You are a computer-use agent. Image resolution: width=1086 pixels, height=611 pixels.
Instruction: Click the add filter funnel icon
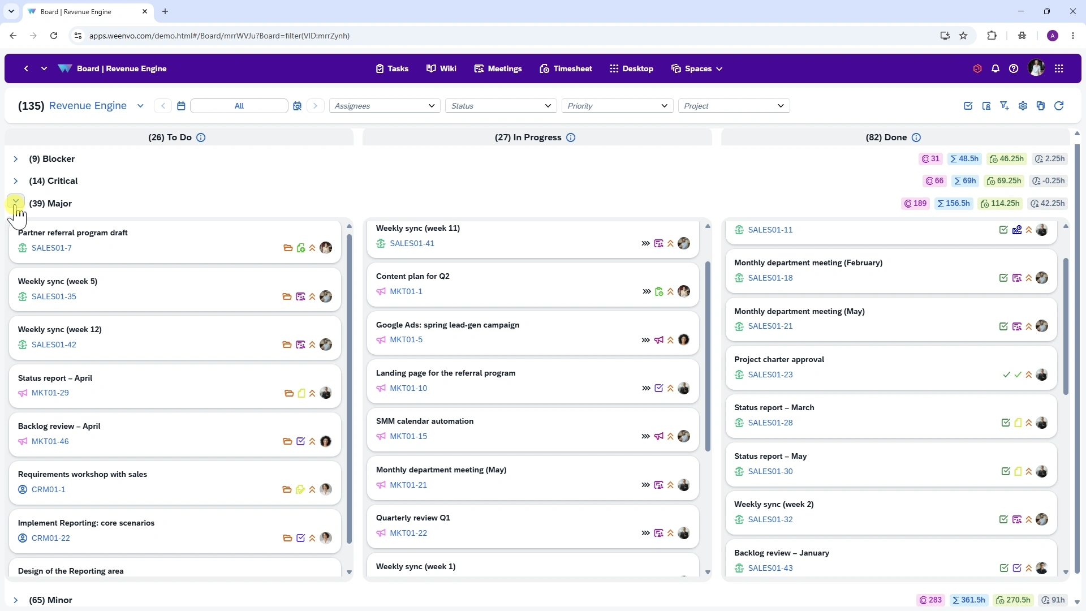[1005, 106]
